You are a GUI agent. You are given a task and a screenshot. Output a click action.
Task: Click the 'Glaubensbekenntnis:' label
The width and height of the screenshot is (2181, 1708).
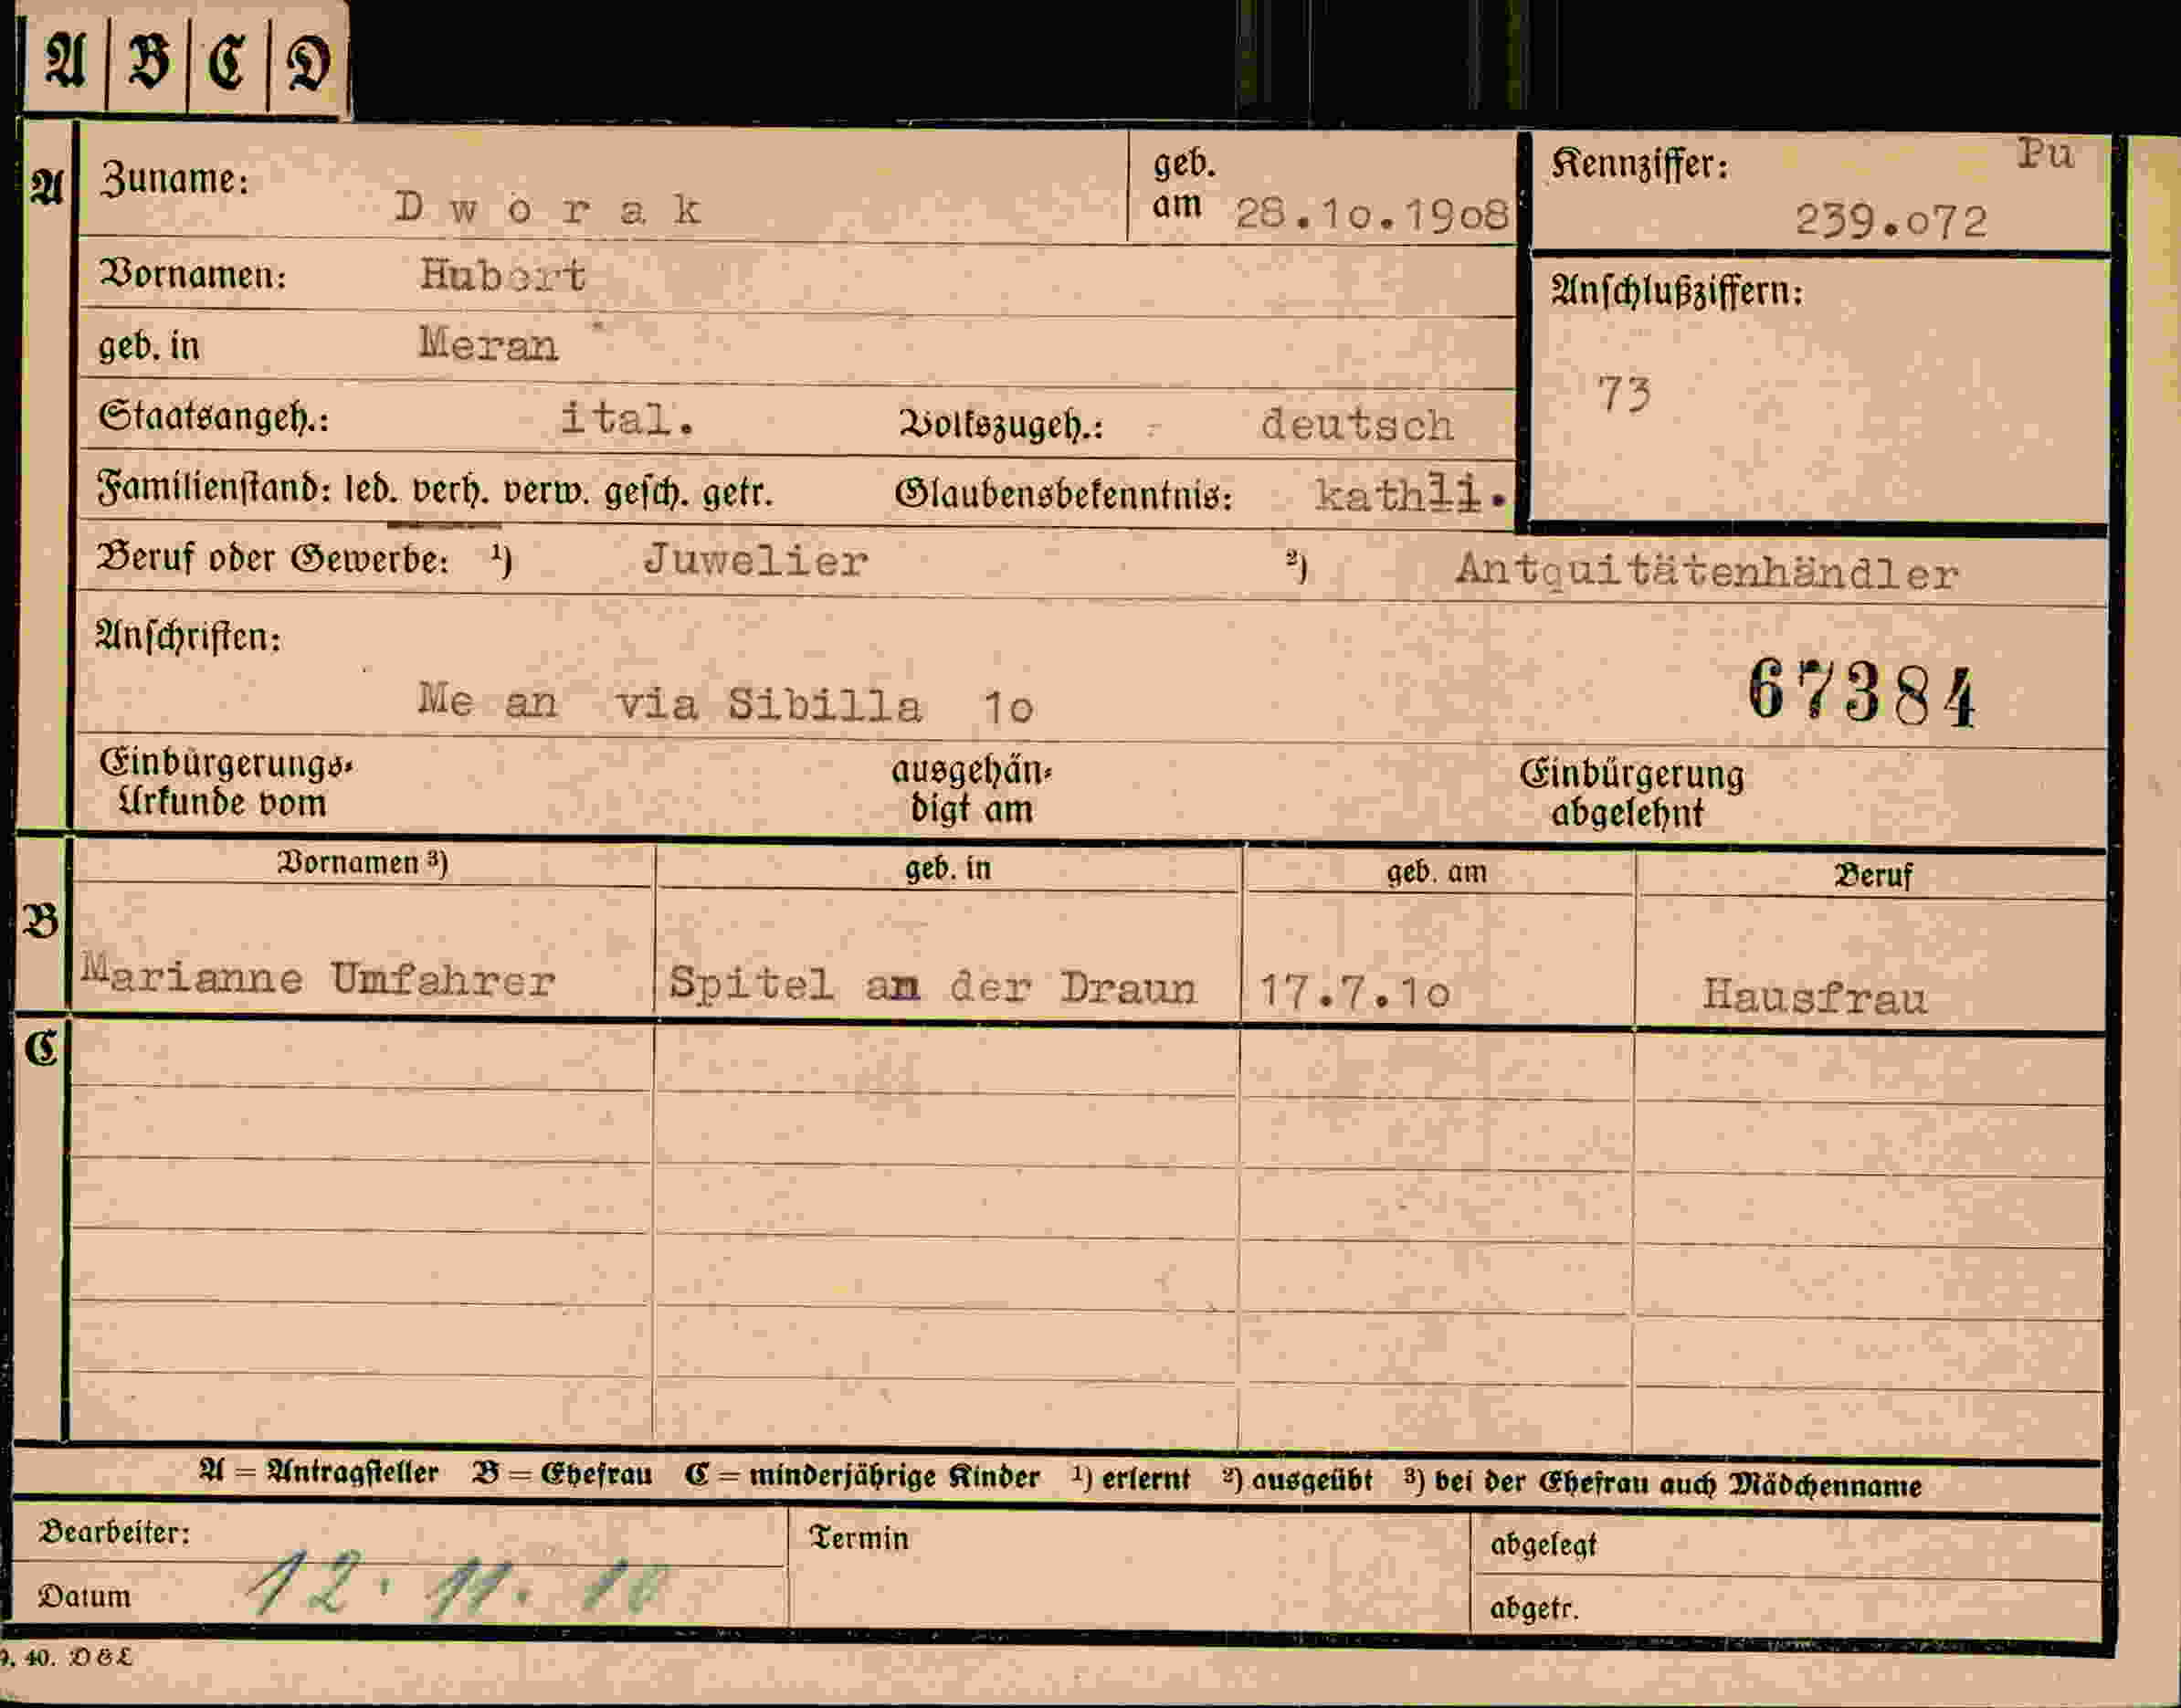tap(1064, 494)
